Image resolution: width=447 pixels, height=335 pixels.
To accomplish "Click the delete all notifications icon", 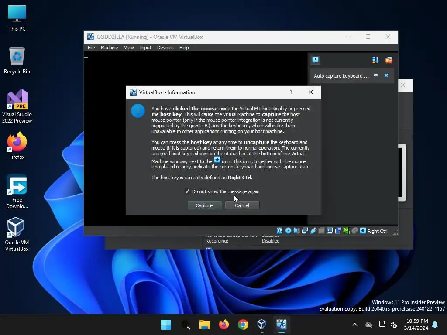I will click(388, 60).
